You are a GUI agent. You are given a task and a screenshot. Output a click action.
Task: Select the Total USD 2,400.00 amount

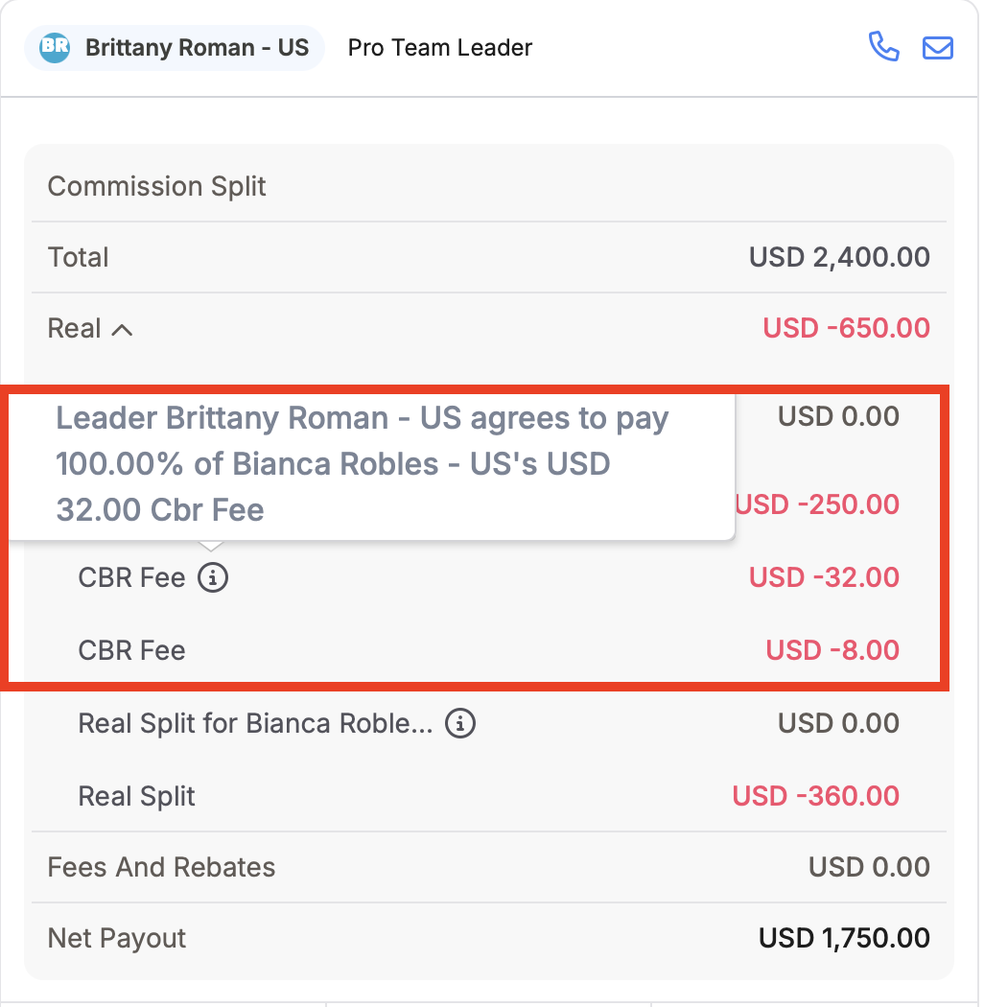pos(839,257)
